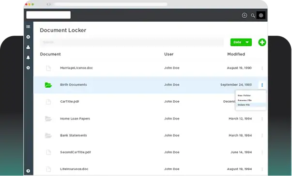Toggle options menu on Birth Documents row

tap(262, 85)
